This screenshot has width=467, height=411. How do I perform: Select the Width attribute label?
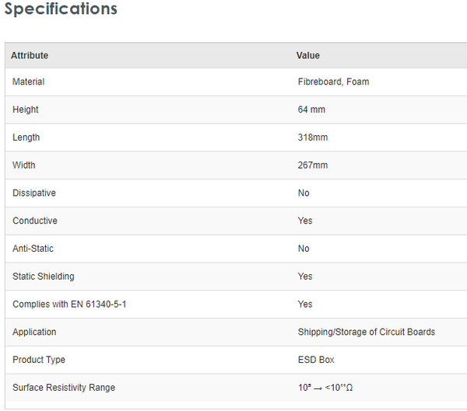click(x=24, y=165)
